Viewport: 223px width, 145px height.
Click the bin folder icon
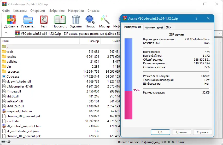click(x=4, y=66)
